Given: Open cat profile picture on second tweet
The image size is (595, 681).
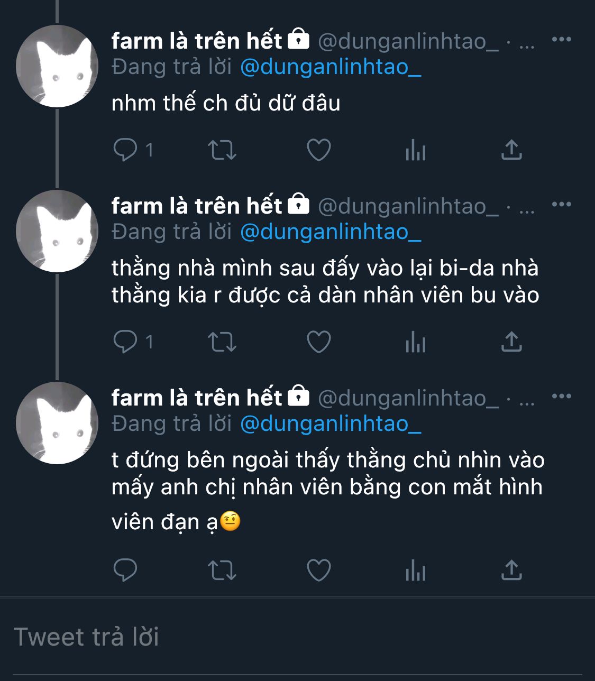Looking at the screenshot, I should click(x=57, y=231).
